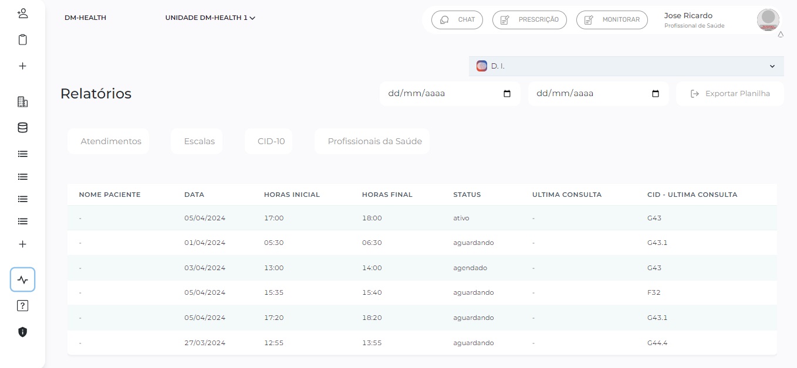
Task: Open calendar picker in first date field
Action: pos(508,94)
